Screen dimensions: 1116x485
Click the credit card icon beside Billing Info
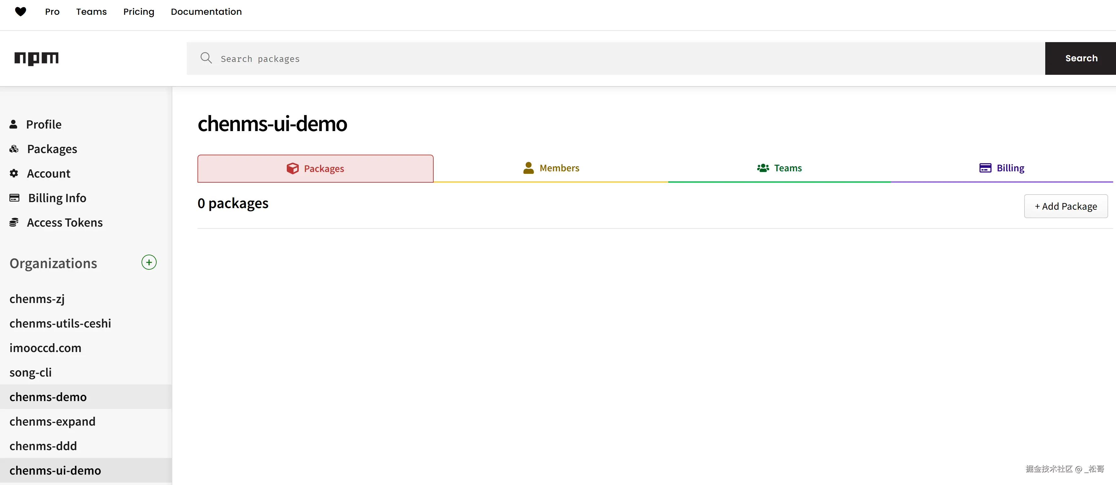coord(14,198)
